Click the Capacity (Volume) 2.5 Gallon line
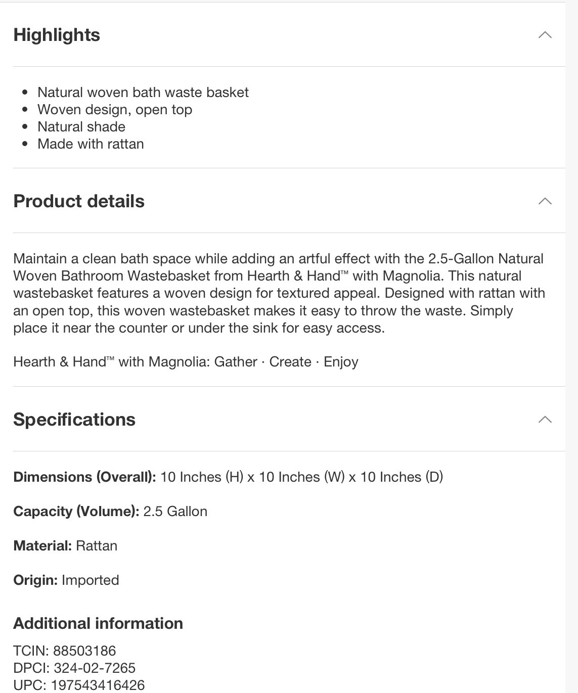This screenshot has height=693, width=578. click(110, 512)
